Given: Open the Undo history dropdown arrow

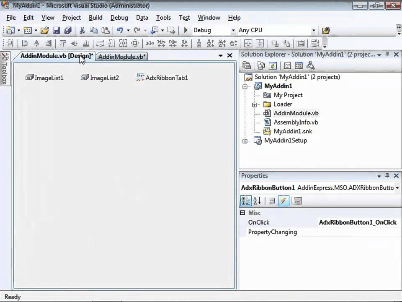Looking at the screenshot, I should click(128, 31).
